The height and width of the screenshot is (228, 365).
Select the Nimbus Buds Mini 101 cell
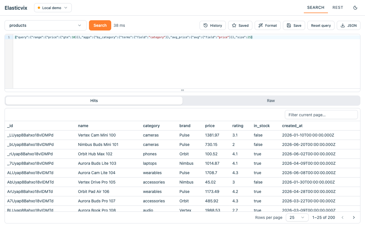click(98, 144)
